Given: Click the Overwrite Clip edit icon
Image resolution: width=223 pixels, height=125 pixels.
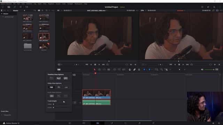Looking at the screenshot, I should [119, 69].
